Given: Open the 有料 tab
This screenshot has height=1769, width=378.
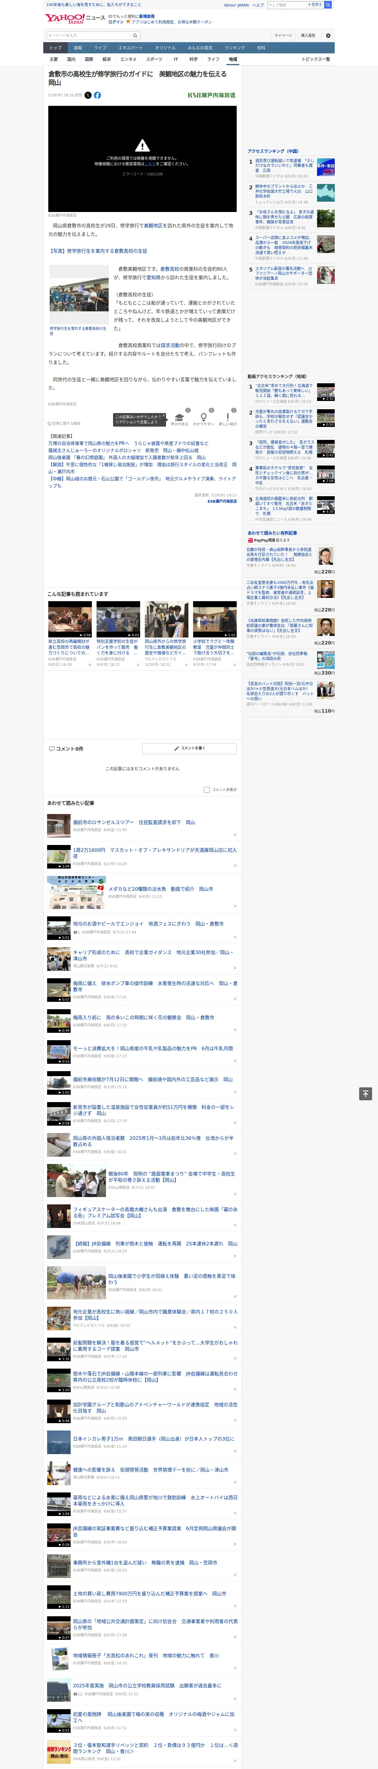Looking at the screenshot, I should (x=261, y=48).
